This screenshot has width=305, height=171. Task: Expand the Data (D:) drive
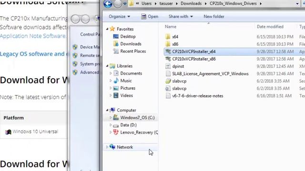click(x=111, y=125)
